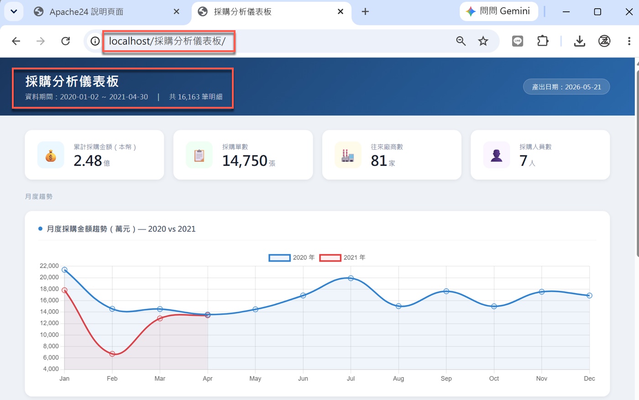Click the 共 16,163 筆明細 text
This screenshot has height=400, width=639.
196,97
